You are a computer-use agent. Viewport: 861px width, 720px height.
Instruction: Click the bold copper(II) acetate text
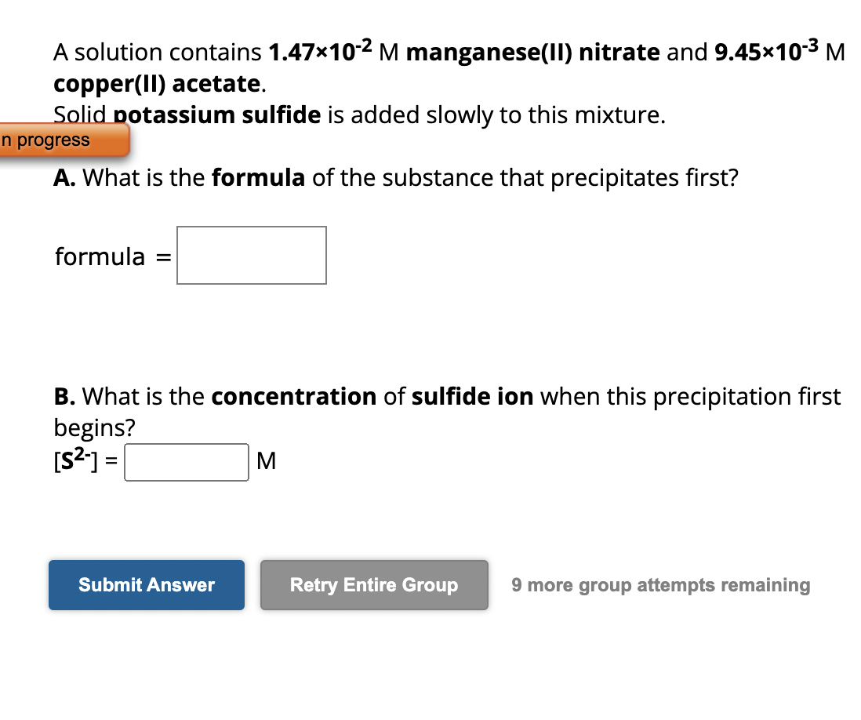[157, 83]
